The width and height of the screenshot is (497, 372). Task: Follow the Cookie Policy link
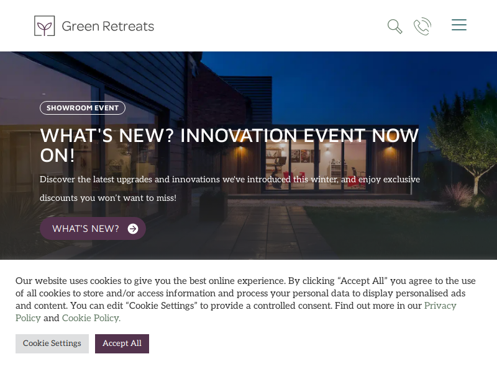click(x=91, y=318)
